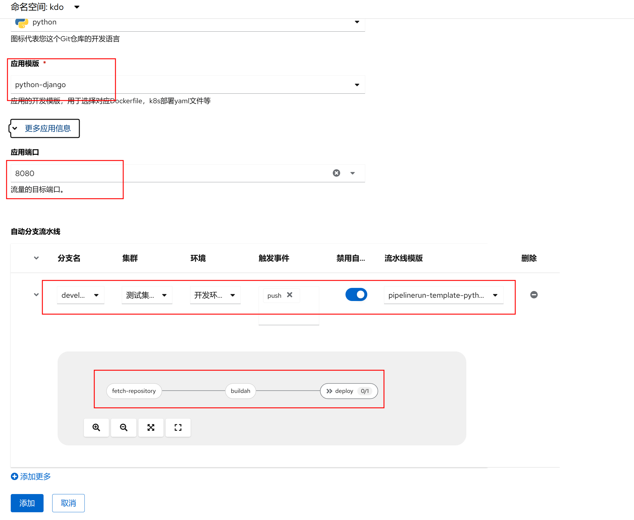Open the namespace kdo dropdown
The height and width of the screenshot is (520, 634).
click(77, 7)
